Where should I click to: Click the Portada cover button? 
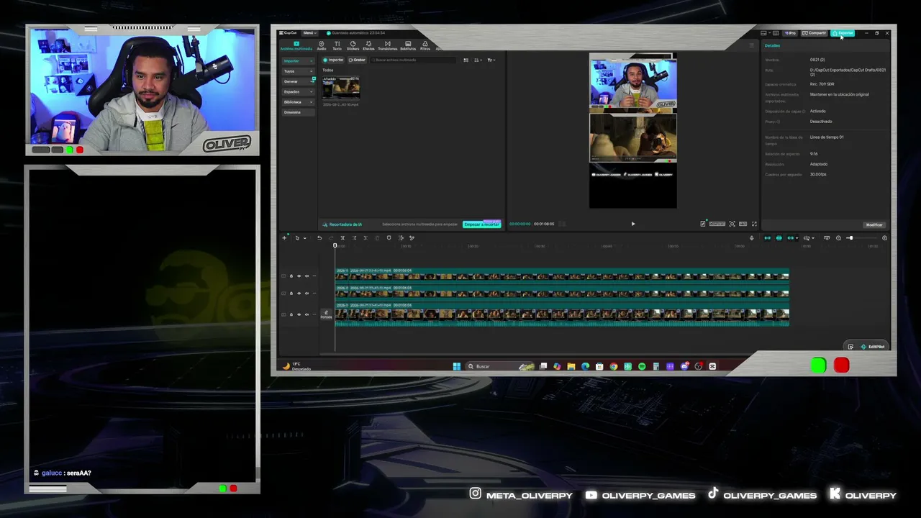326,314
